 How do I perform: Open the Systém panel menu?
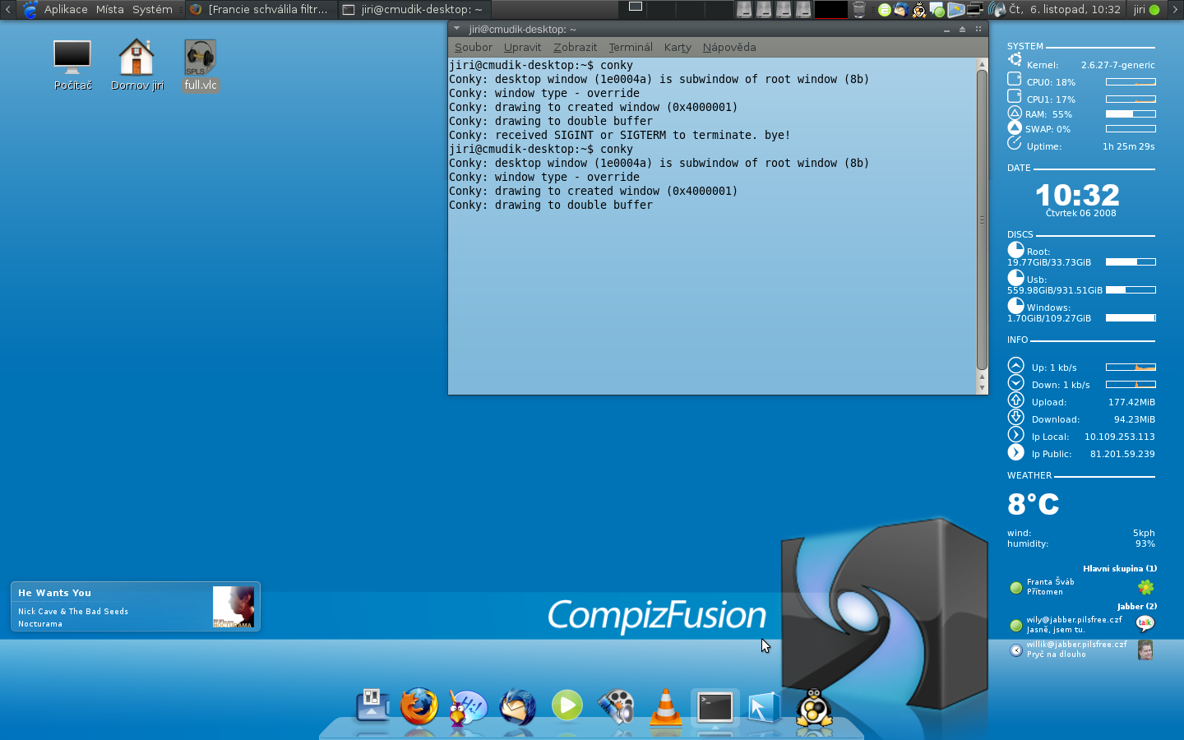click(x=152, y=10)
